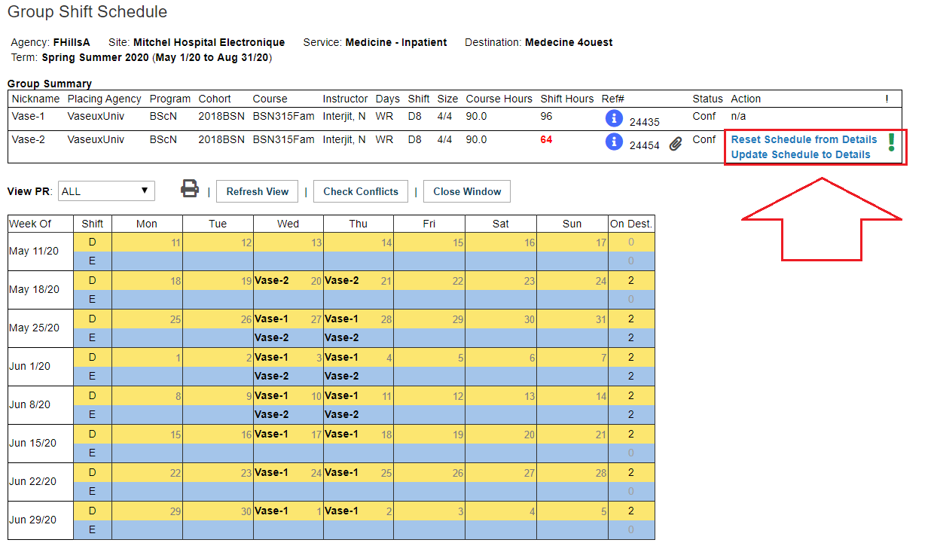Open the View PR dropdown
934x549 pixels.
click(106, 191)
